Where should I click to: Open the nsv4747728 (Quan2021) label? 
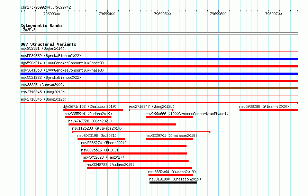[x=90, y=121]
